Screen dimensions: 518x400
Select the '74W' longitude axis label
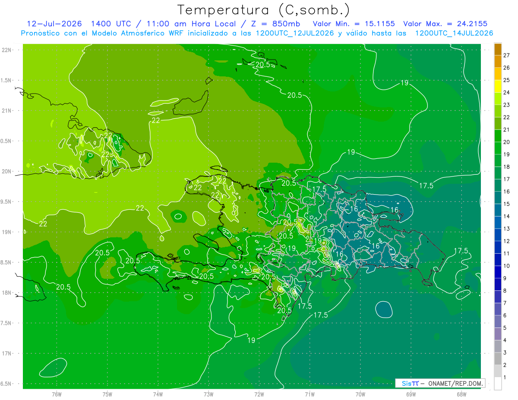point(158,394)
